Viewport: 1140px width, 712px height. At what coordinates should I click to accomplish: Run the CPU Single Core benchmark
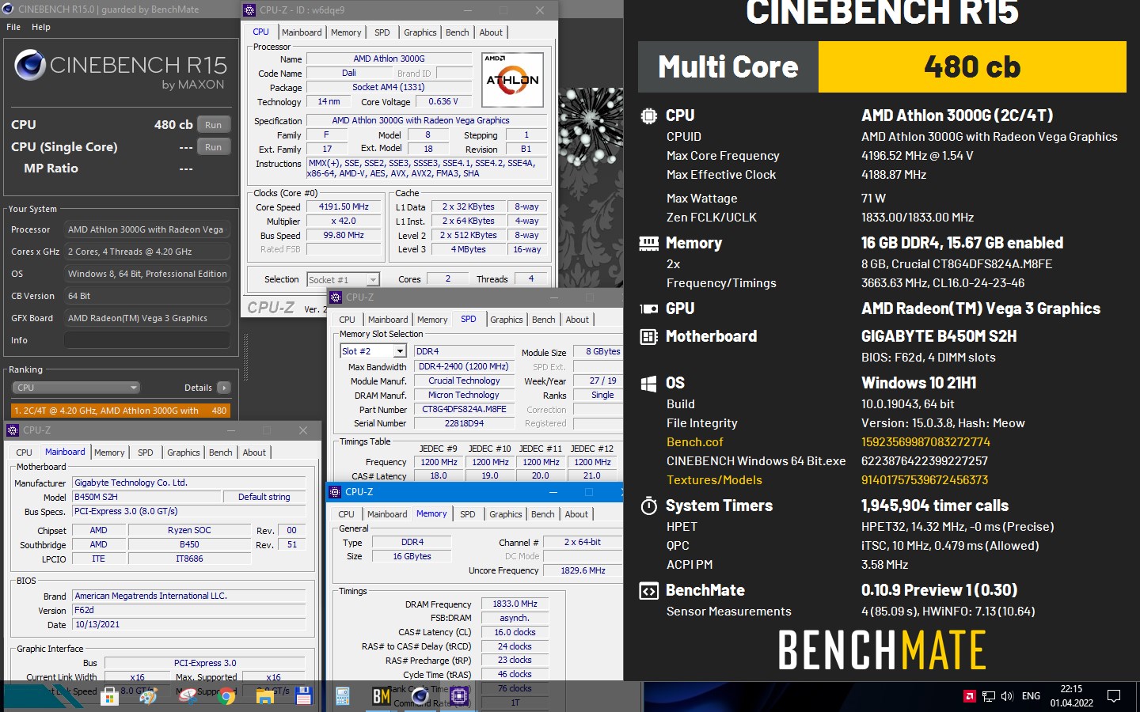214,147
